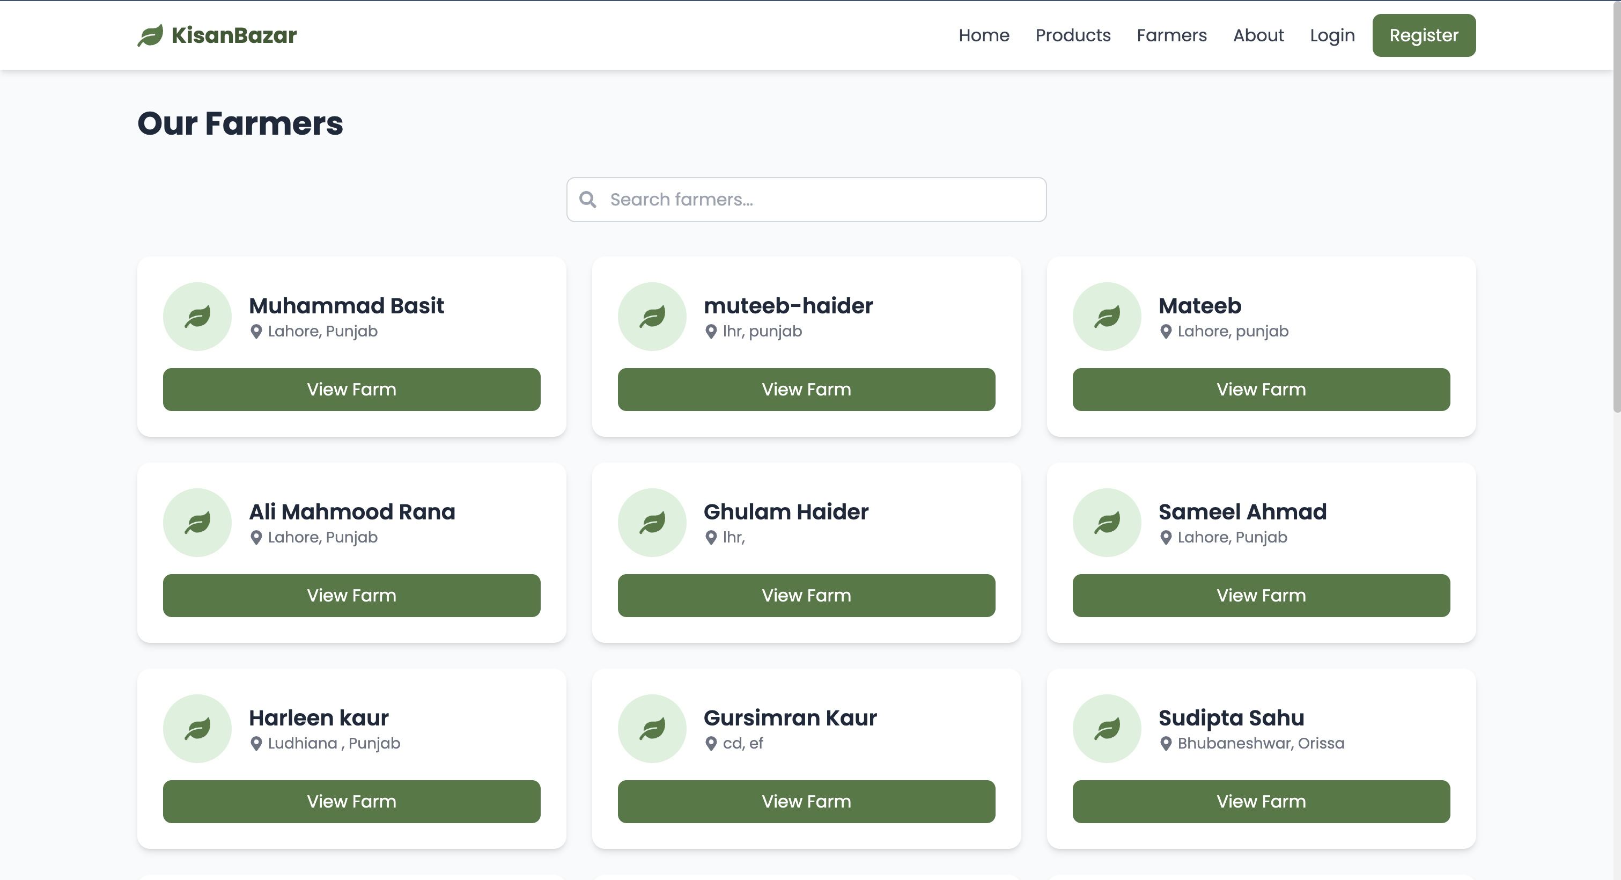The height and width of the screenshot is (880, 1621).
Task: Open the About page
Action: point(1258,35)
